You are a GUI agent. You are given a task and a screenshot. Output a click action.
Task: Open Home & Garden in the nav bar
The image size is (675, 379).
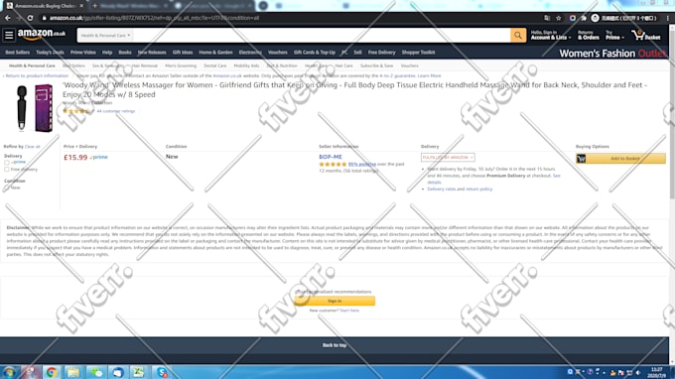[215, 53]
